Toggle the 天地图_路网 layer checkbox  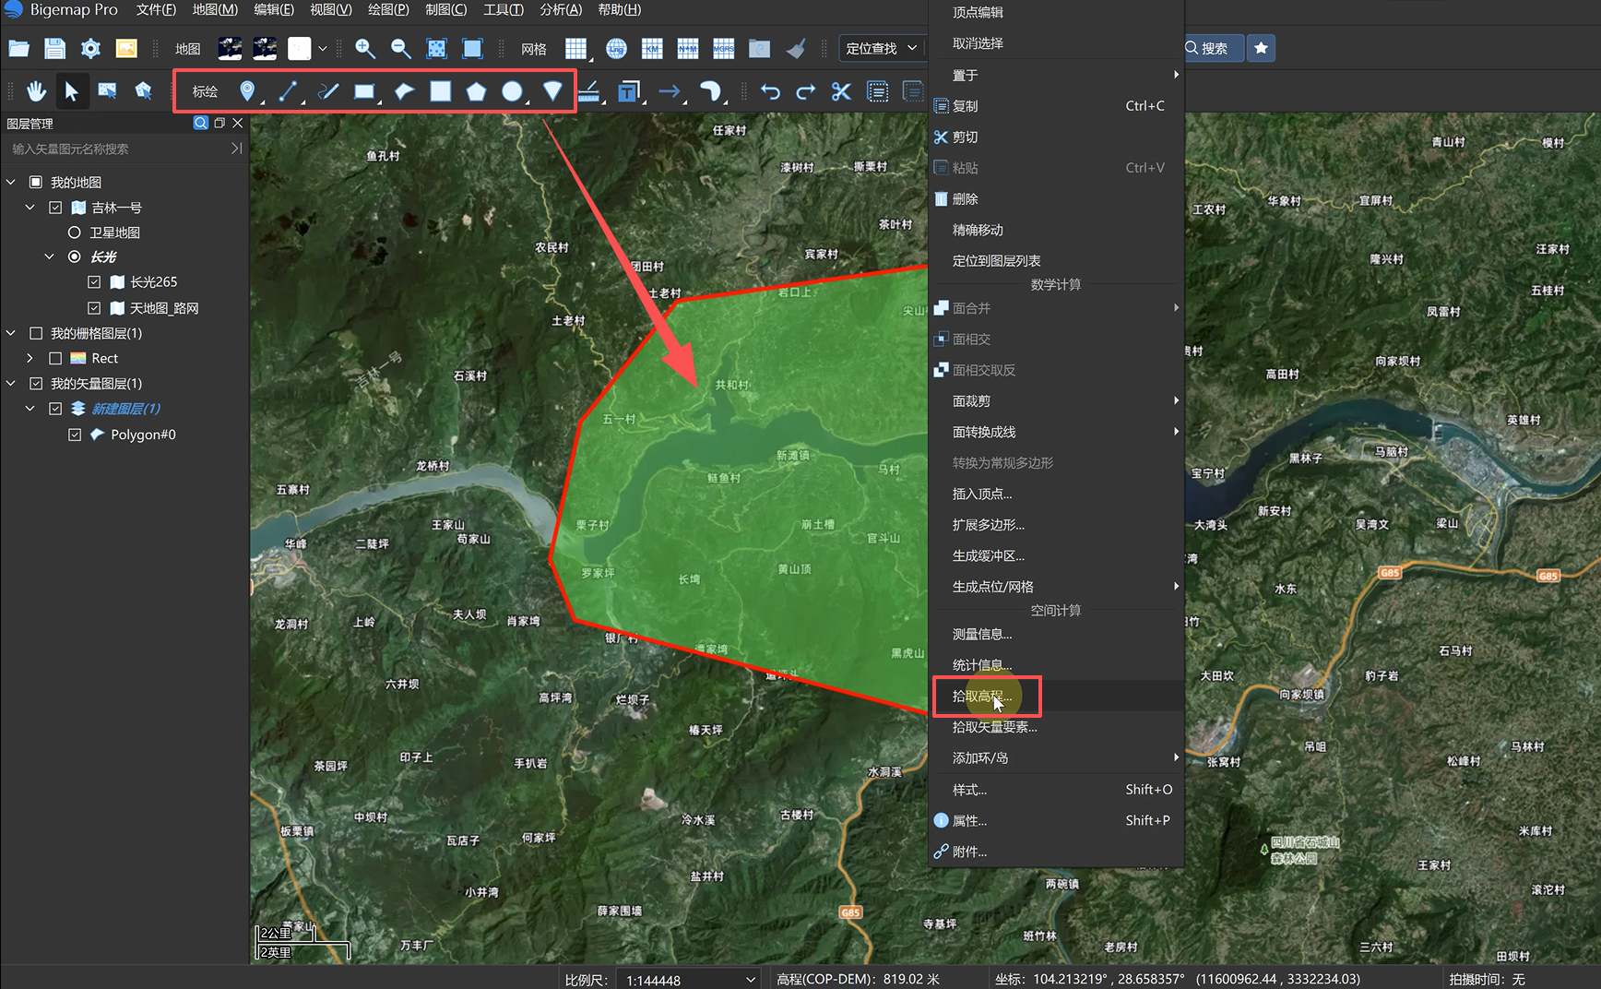(x=94, y=308)
